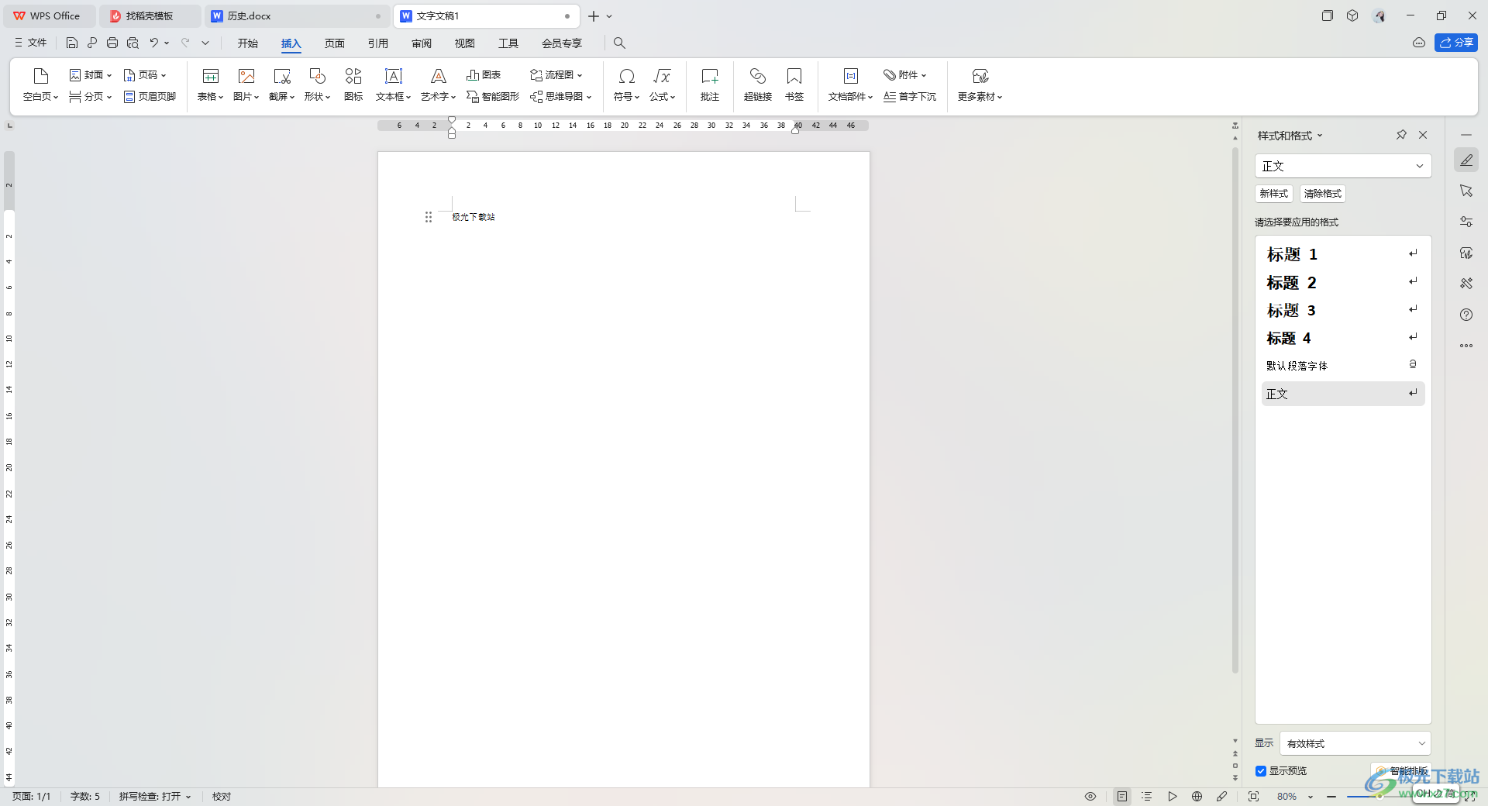1488x806 pixels.
Task: Open the 文件 file menu
Action: [x=31, y=43]
